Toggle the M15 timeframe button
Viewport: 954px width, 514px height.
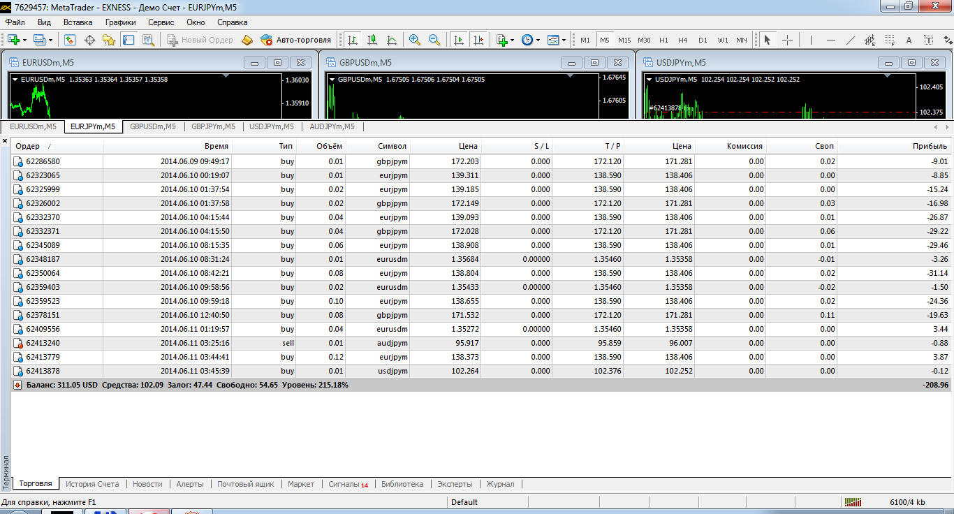[x=624, y=40]
